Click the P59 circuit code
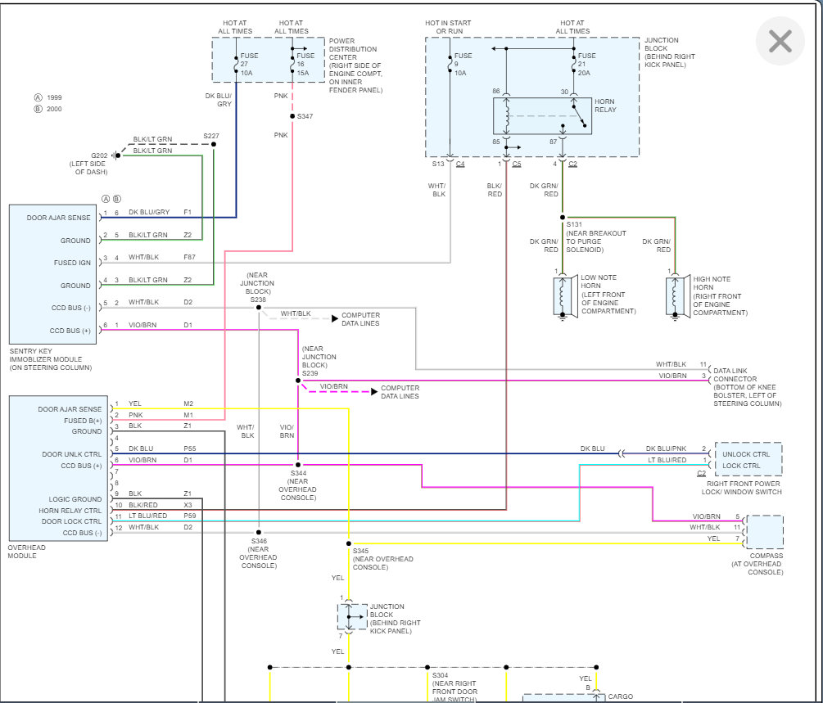Image resolution: width=823 pixels, height=703 pixels. click(190, 516)
